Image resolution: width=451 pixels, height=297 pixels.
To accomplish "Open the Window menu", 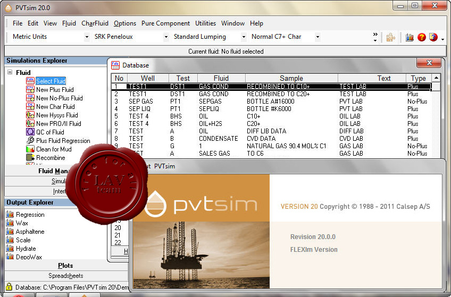I will [x=233, y=23].
